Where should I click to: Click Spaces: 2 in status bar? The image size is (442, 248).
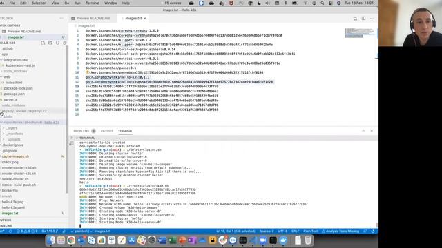[x=267, y=231]
